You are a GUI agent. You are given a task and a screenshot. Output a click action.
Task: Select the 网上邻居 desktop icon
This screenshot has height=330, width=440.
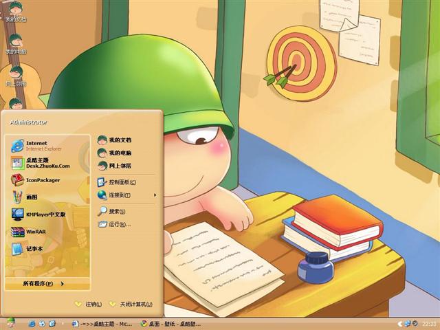16,76
